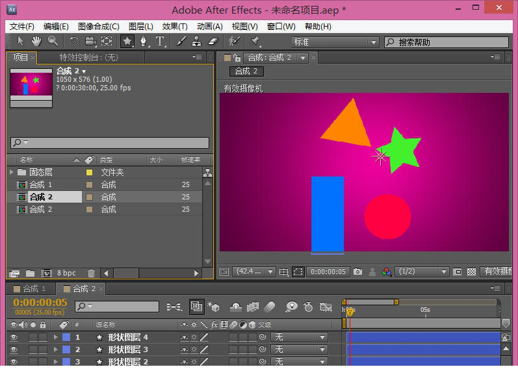The image size is (518, 380).
Task: Click the 0:00:00:05 timecode in viewer
Action: (x=328, y=272)
